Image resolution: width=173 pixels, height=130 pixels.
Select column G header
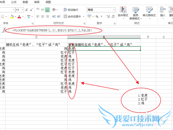[164, 37]
